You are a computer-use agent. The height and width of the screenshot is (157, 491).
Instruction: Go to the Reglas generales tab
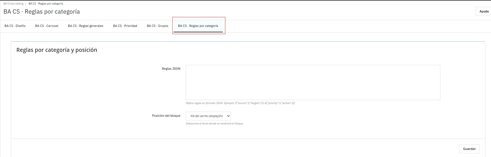[x=86, y=26]
